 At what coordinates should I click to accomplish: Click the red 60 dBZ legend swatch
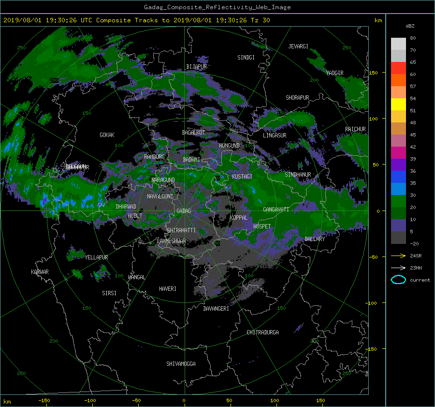(398, 68)
